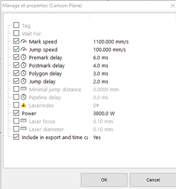Uncheck the Jump delay checkbox
The height and width of the screenshot is (189, 176).
click(16, 81)
